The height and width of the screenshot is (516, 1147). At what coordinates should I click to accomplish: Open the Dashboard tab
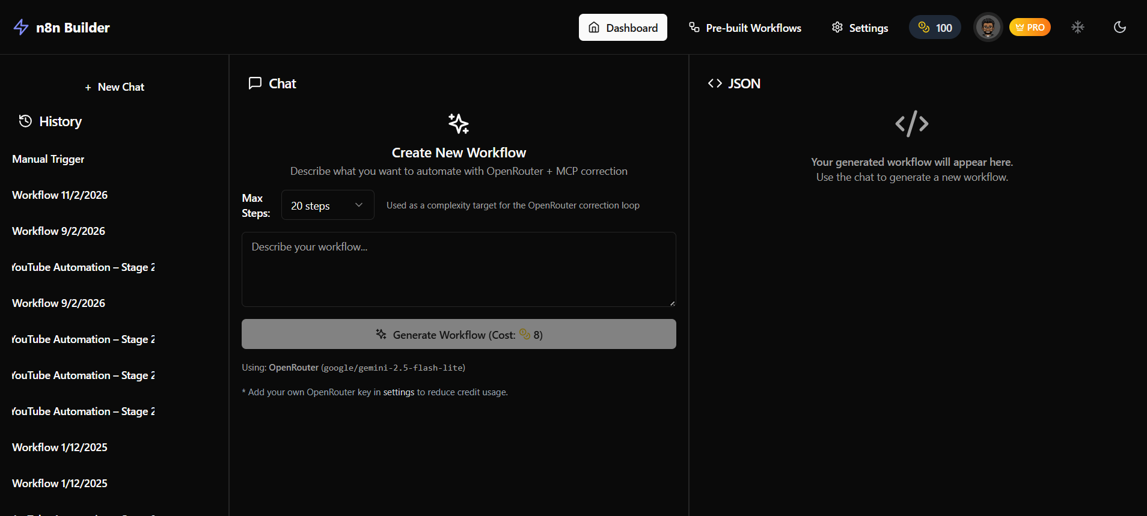[623, 28]
